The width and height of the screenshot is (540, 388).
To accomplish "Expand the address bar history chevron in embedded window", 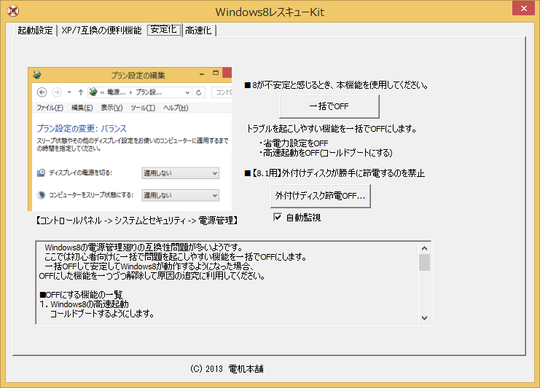I will point(186,92).
